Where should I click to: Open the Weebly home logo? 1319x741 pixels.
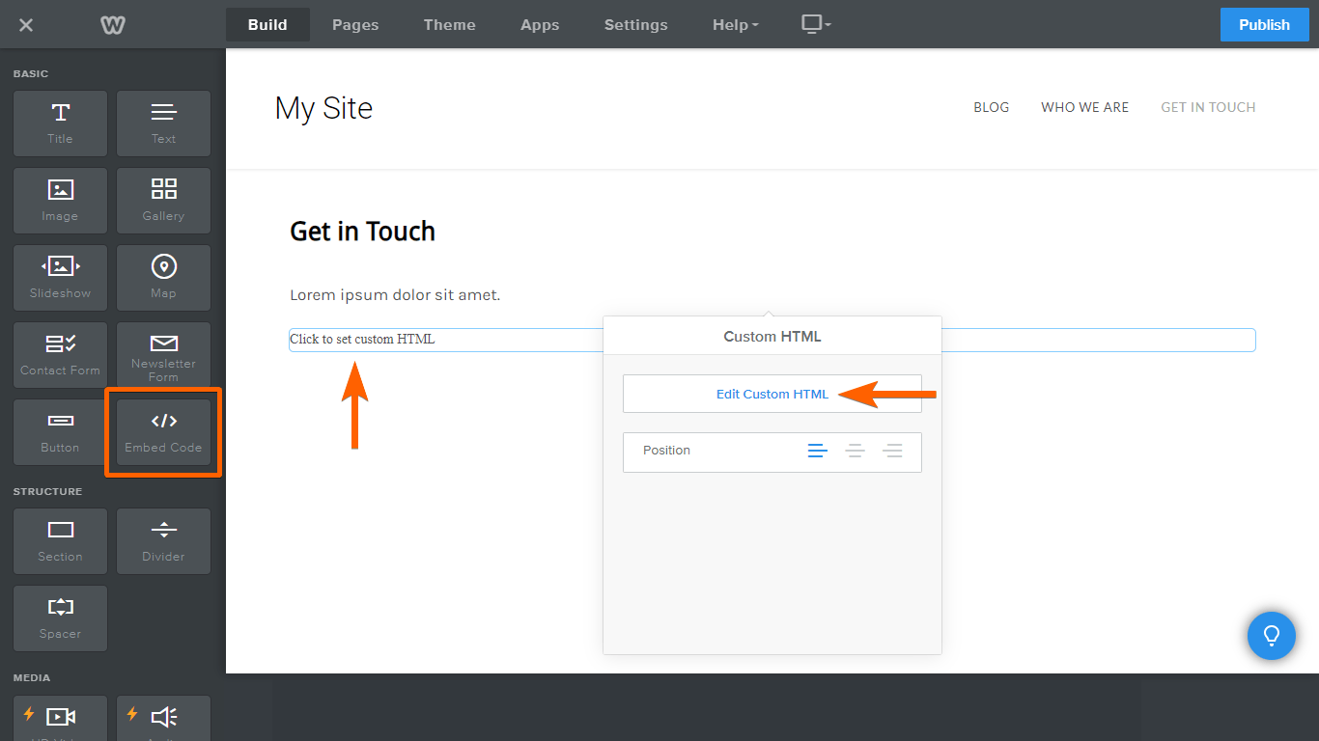112,25
